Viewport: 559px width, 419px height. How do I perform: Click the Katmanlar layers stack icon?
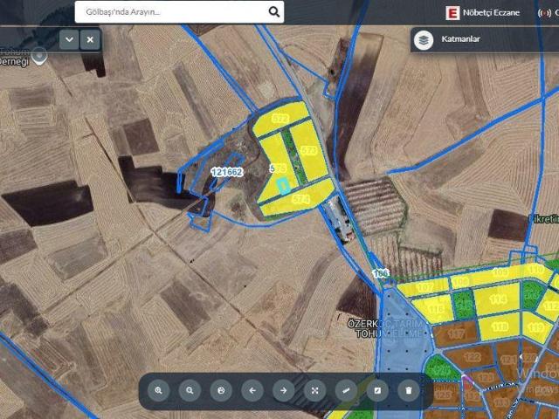[x=424, y=40]
